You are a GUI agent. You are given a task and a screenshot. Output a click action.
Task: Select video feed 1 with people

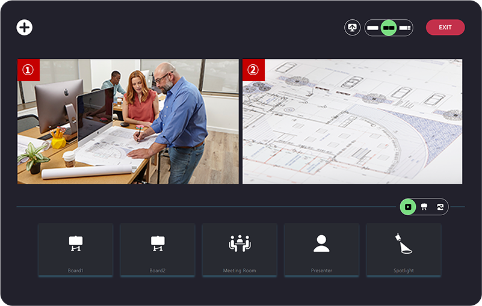(x=128, y=121)
